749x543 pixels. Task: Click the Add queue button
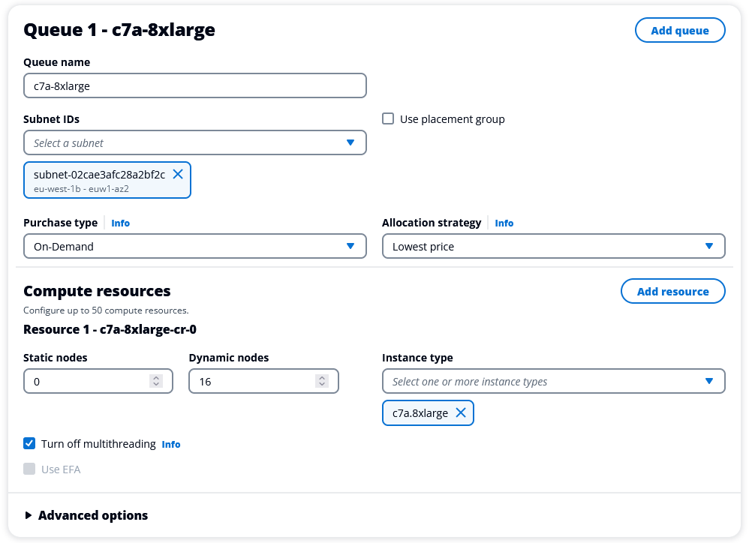coord(680,30)
